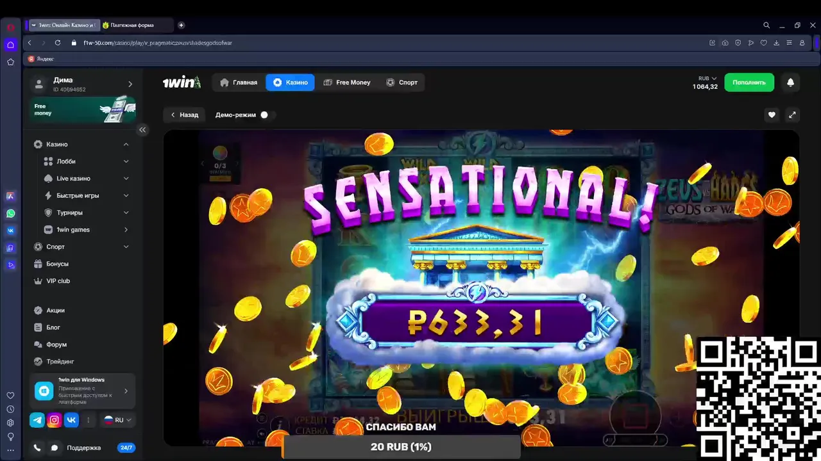Expand the Лобби submenu
The image size is (821, 461).
coord(126,161)
